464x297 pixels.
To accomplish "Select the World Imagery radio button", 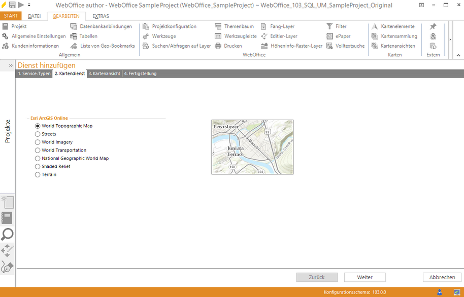I will [37, 142].
